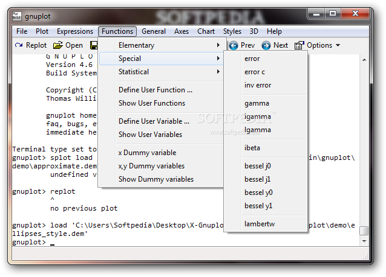
Task: Open the File menu
Action: click(22, 31)
